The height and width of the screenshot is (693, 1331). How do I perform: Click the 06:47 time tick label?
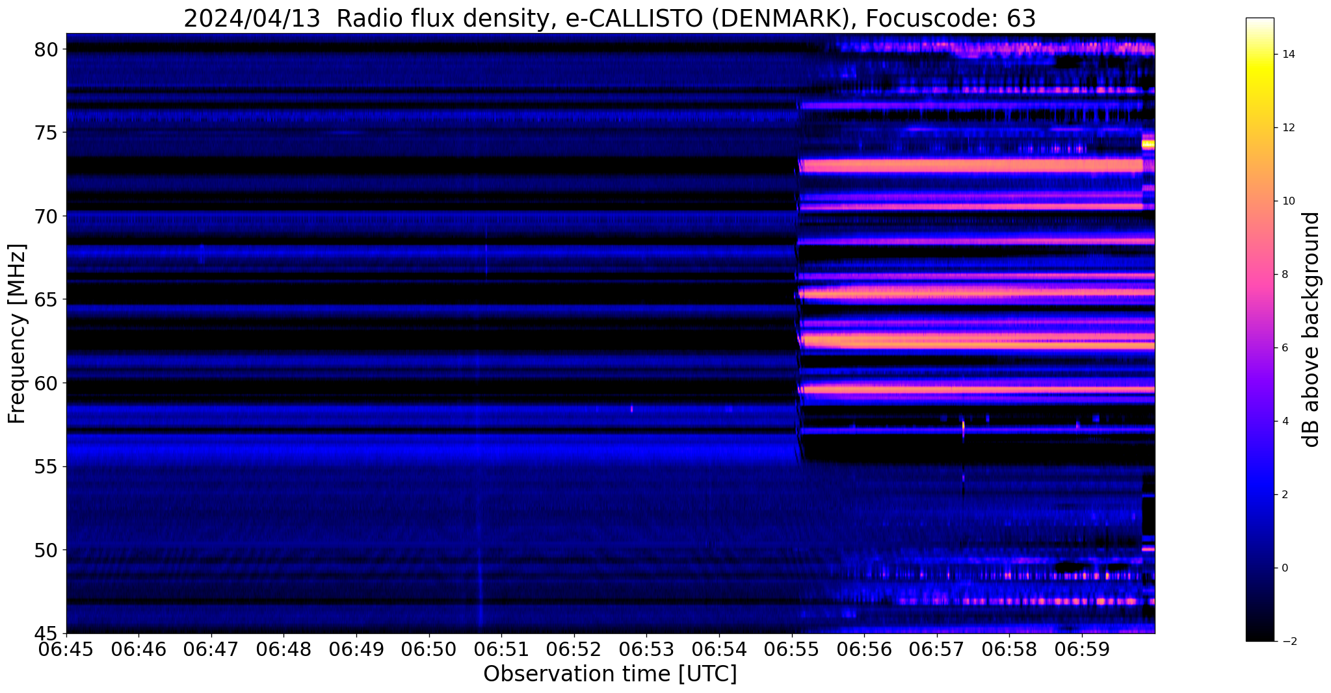pos(211,648)
